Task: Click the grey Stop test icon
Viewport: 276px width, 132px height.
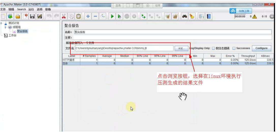Action: [x=127, y=17]
